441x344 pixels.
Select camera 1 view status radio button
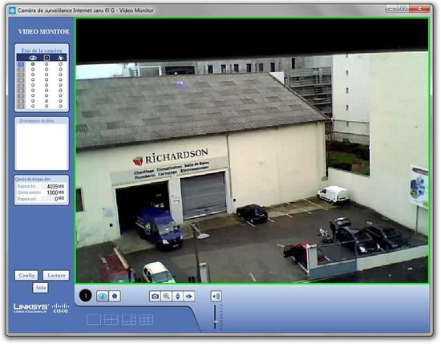33,64
